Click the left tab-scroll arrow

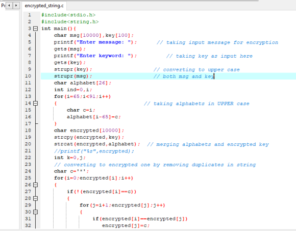click(x=9, y=6)
